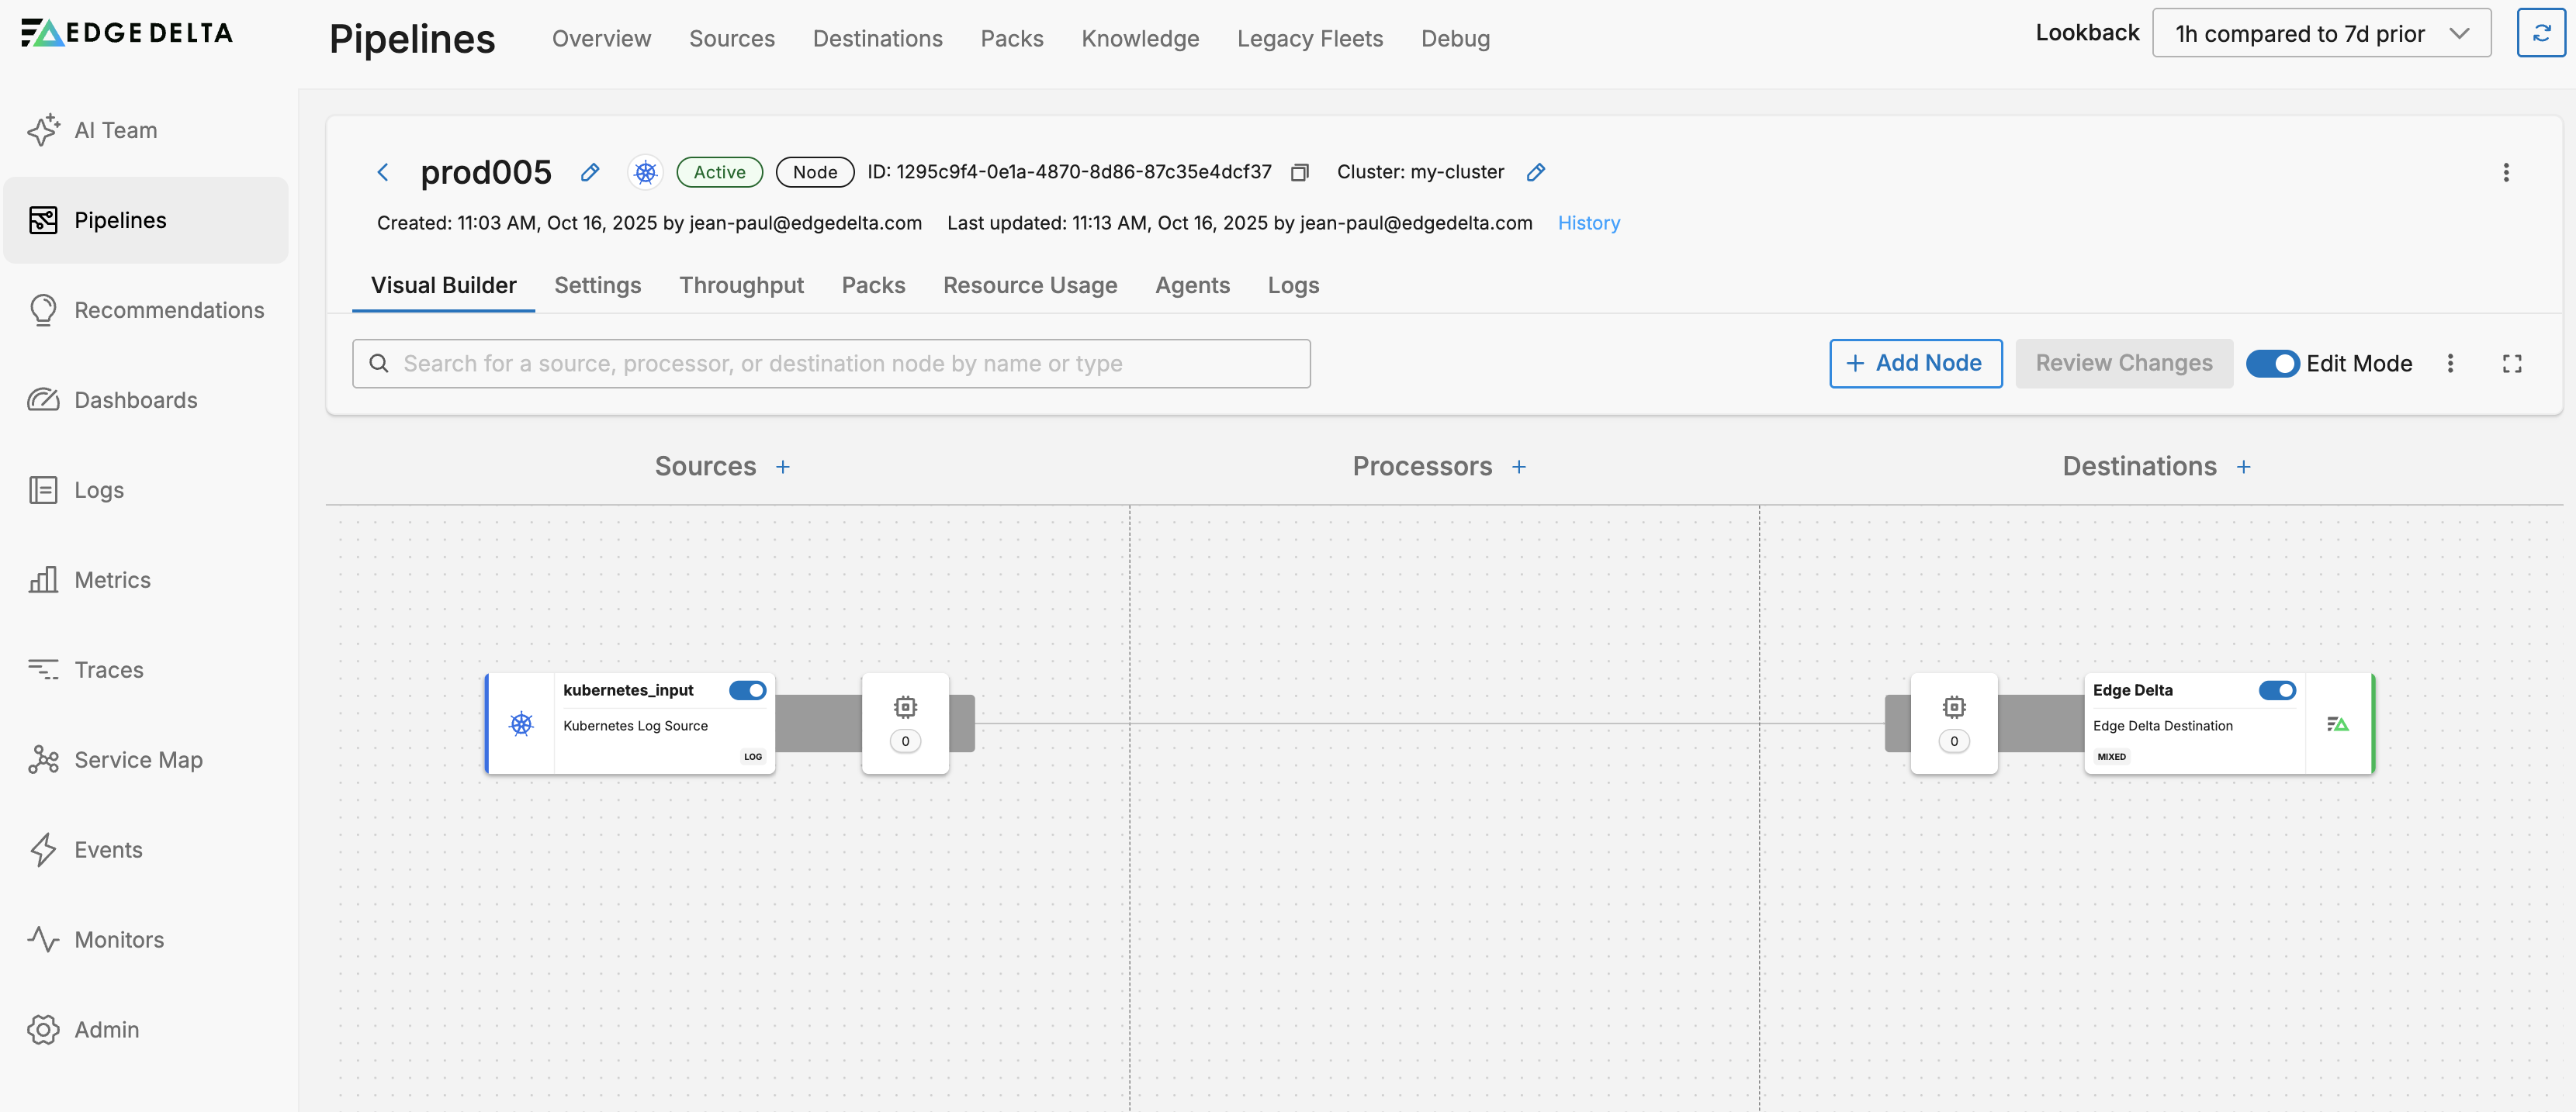
Task: Edit prod005 name with pencil icon
Action: [x=590, y=173]
